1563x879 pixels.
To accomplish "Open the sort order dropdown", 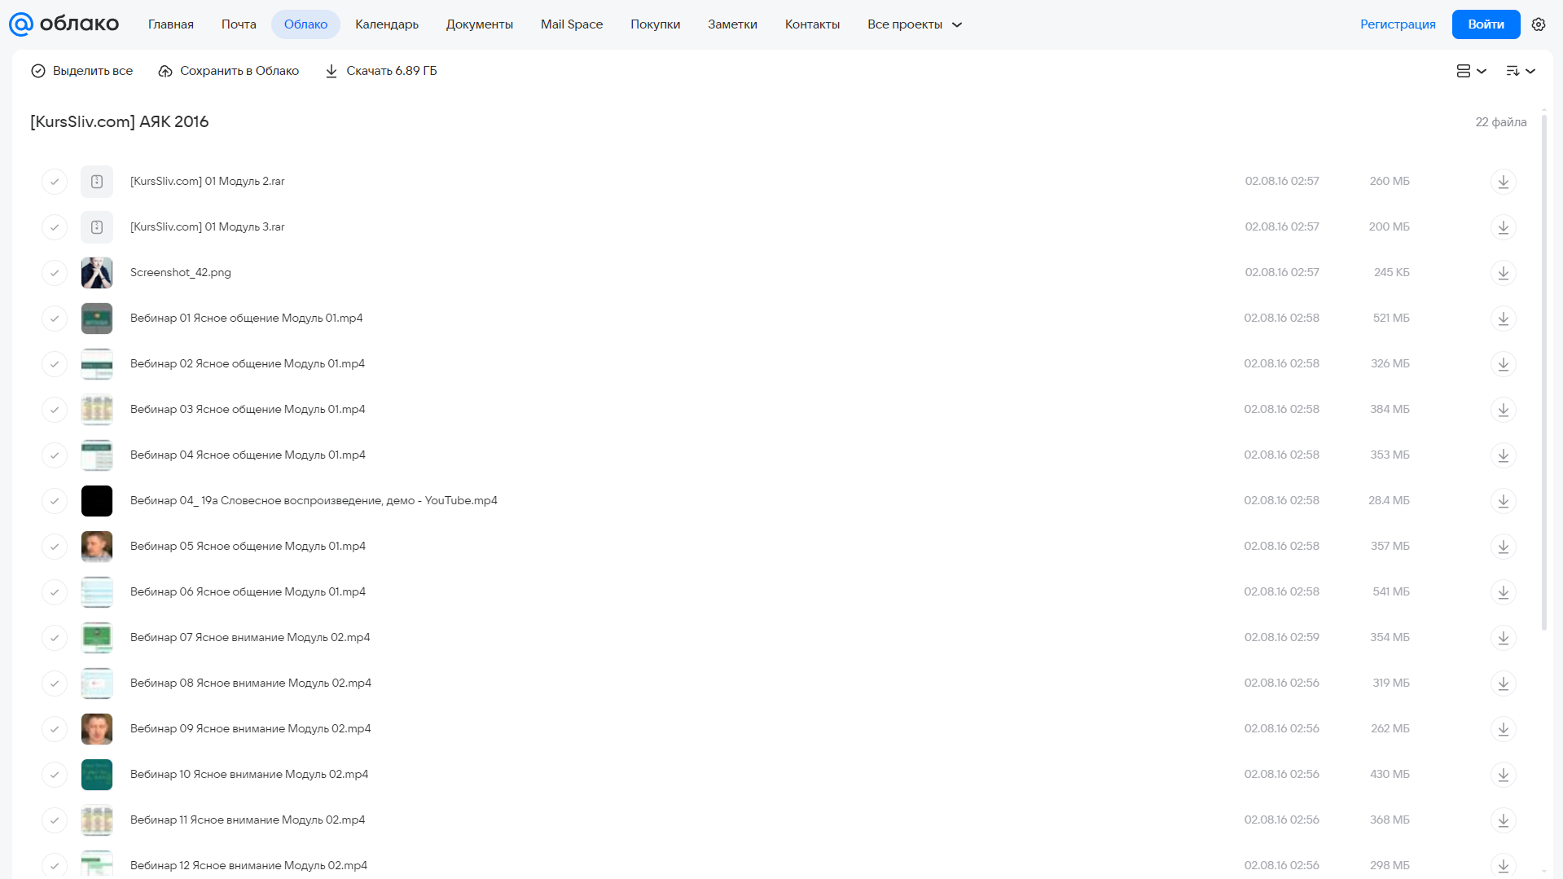I will point(1521,71).
